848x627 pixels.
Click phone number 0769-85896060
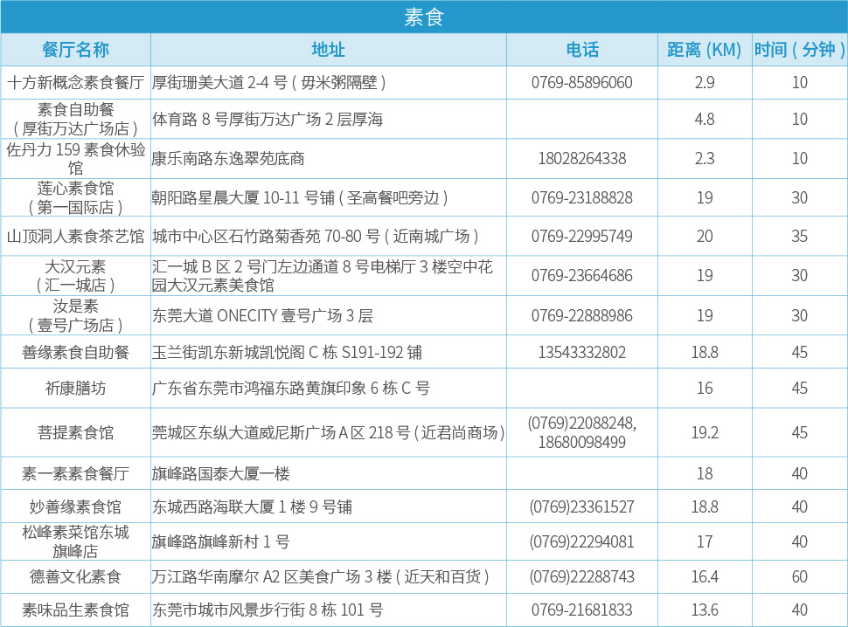(x=582, y=83)
